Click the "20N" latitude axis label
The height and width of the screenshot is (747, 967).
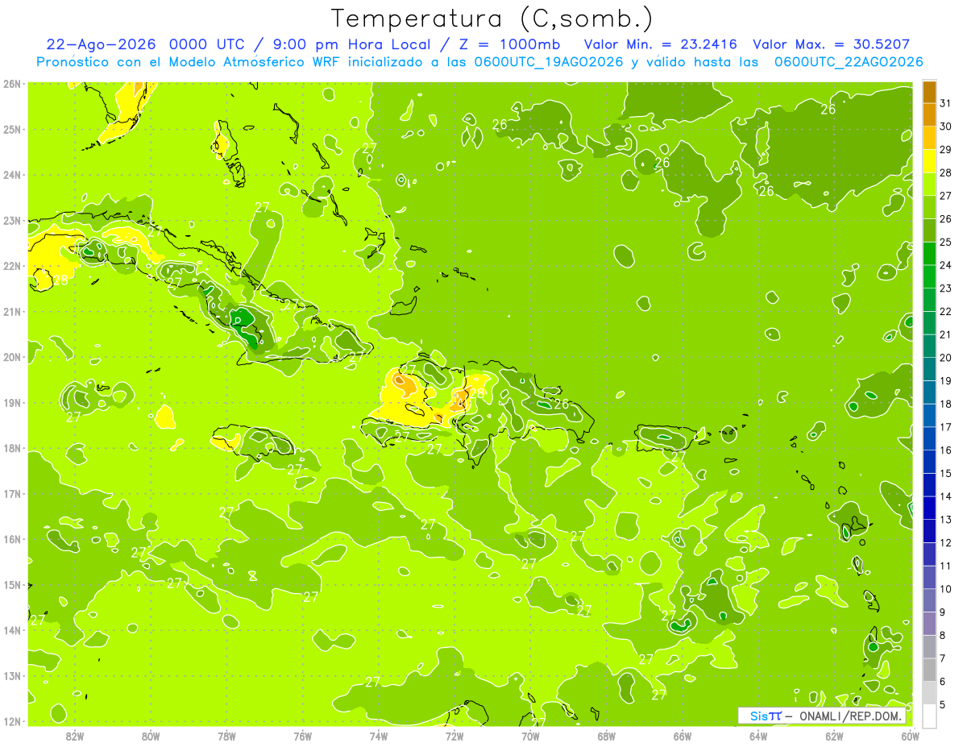pos(12,357)
